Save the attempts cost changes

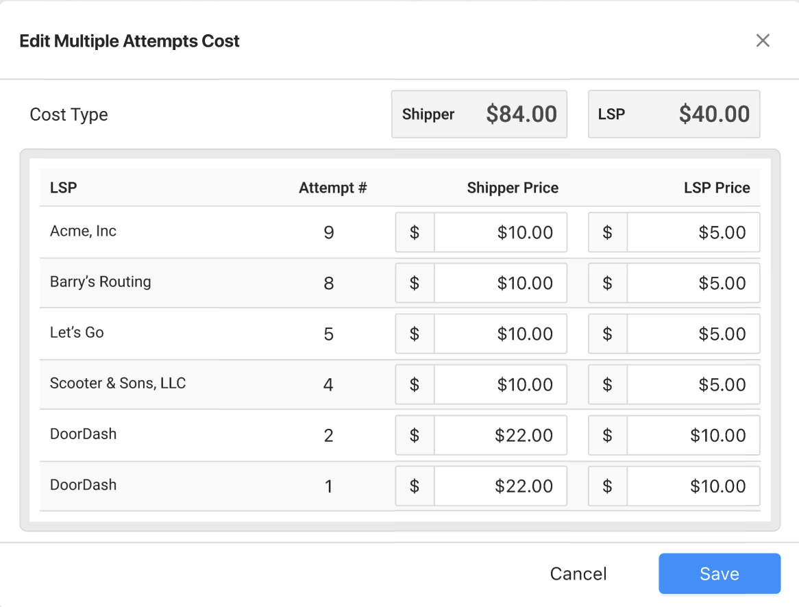[720, 573]
